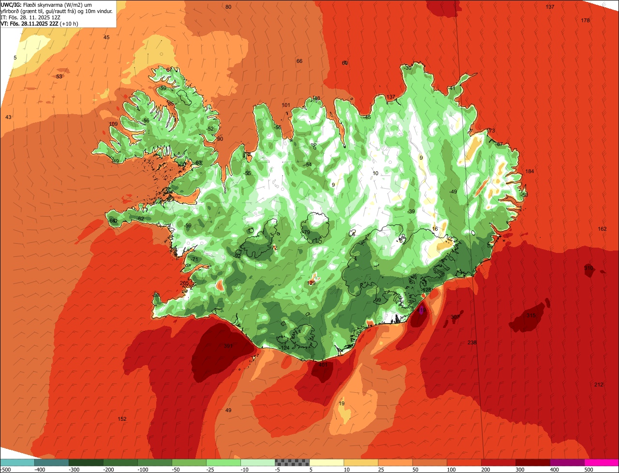This screenshot has width=619, height=473.
Task: Click the 162 value east of Iceland
Action: tap(602, 229)
